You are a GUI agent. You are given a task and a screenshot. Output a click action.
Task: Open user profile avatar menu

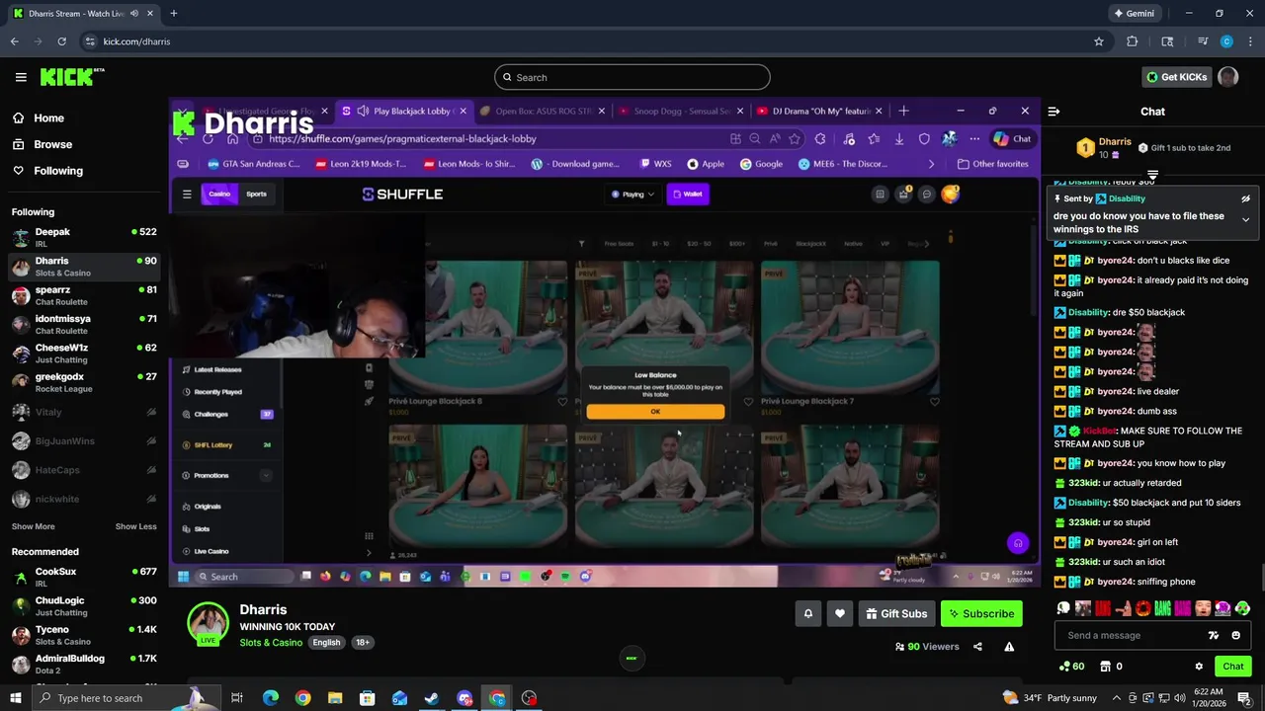tap(1228, 77)
